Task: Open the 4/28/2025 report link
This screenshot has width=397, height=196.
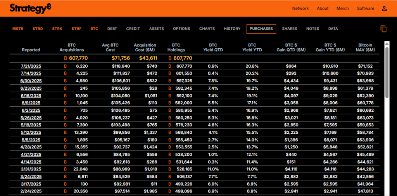Action: tap(31, 147)
